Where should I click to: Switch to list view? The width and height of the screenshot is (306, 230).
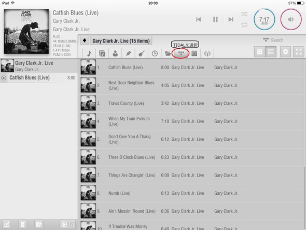[271, 51]
